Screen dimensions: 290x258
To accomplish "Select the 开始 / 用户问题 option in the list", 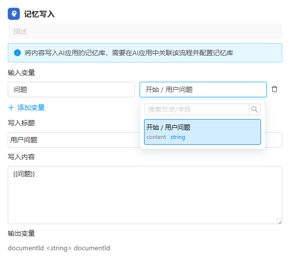I will (x=203, y=132).
